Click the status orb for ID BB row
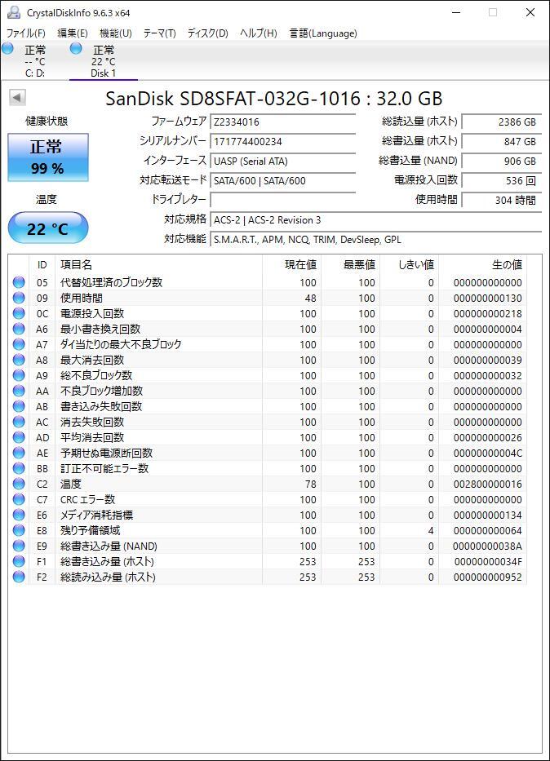550x761 pixels. click(x=19, y=468)
